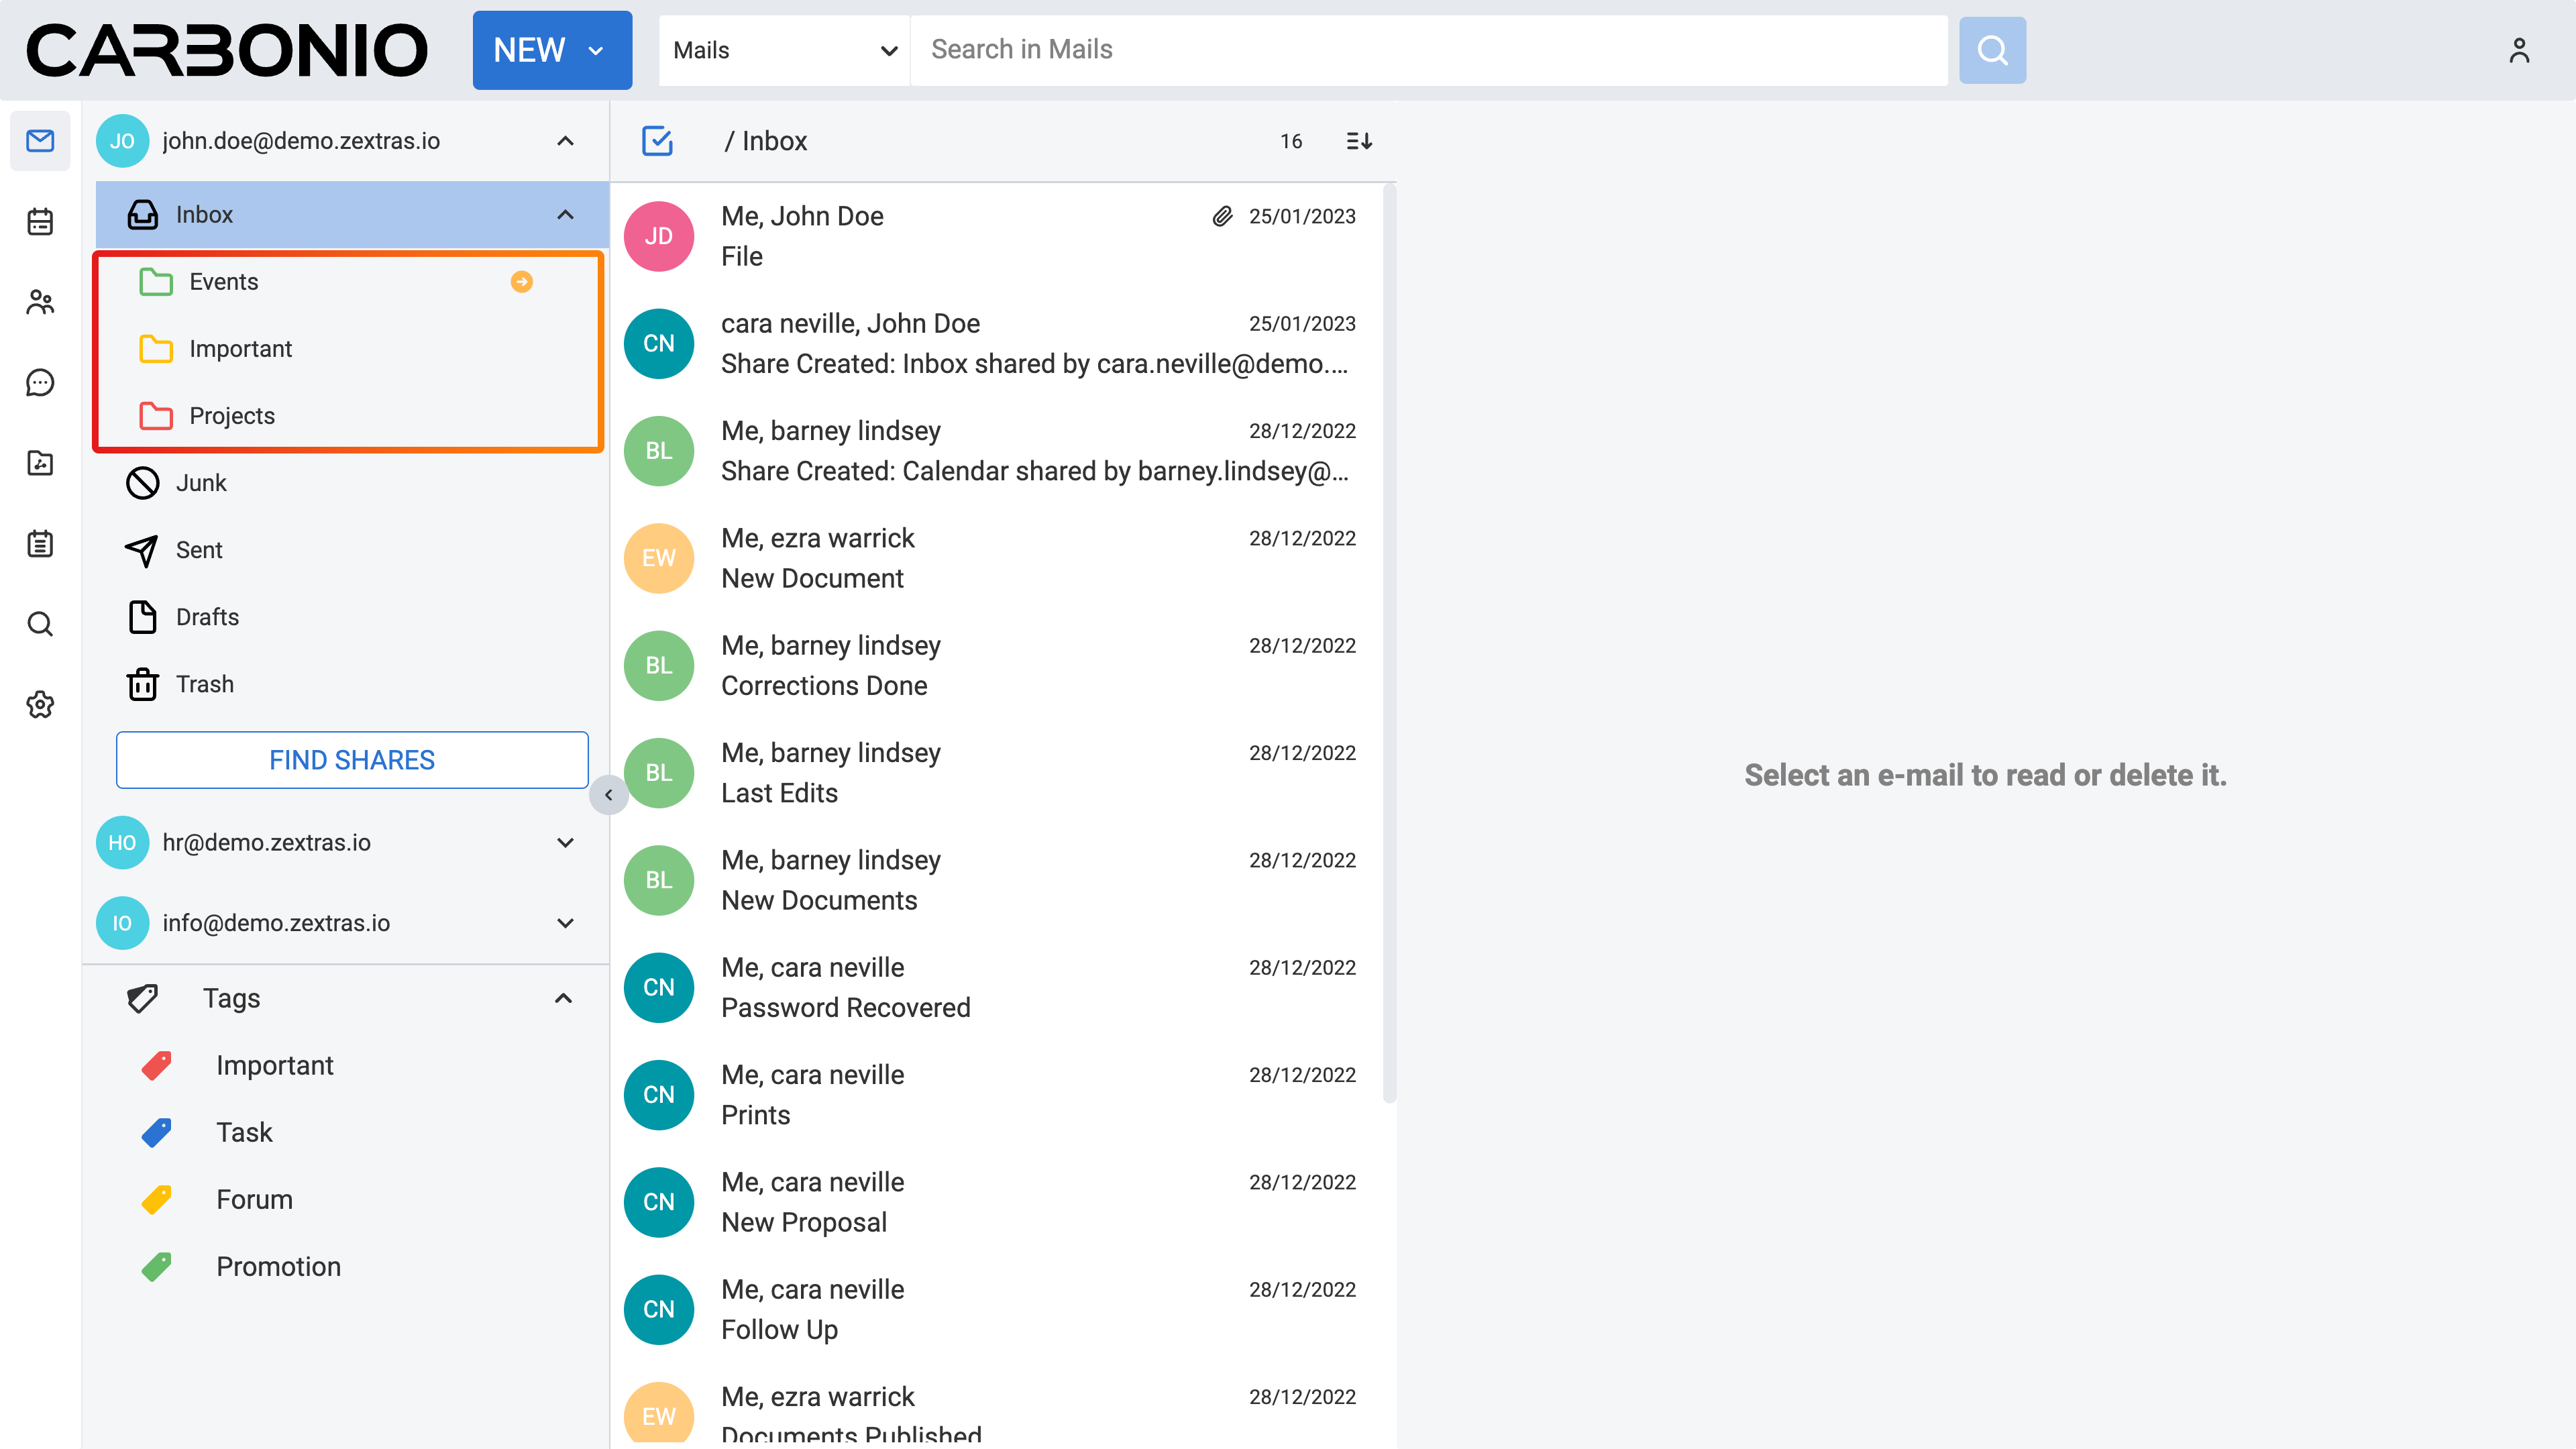
Task: Collapse the sidebar with the arrow handle
Action: [x=608, y=795]
